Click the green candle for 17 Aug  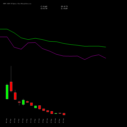(x=36, y=107)
